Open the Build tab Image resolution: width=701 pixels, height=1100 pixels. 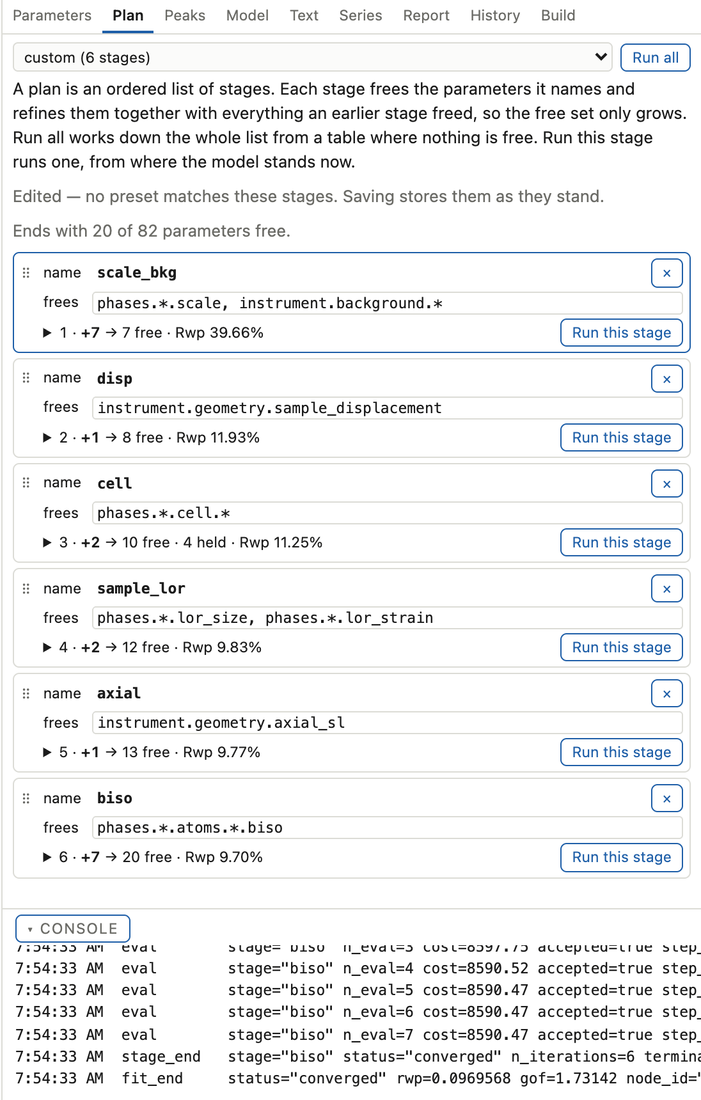click(x=558, y=15)
